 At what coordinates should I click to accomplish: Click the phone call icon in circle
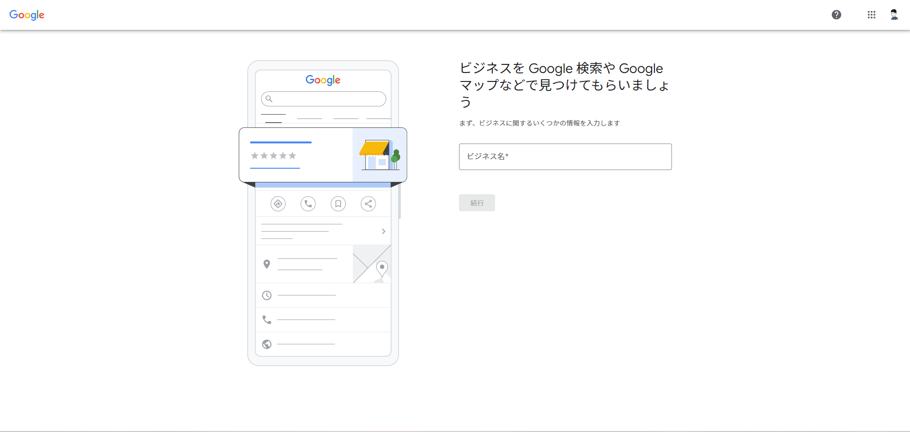[308, 204]
